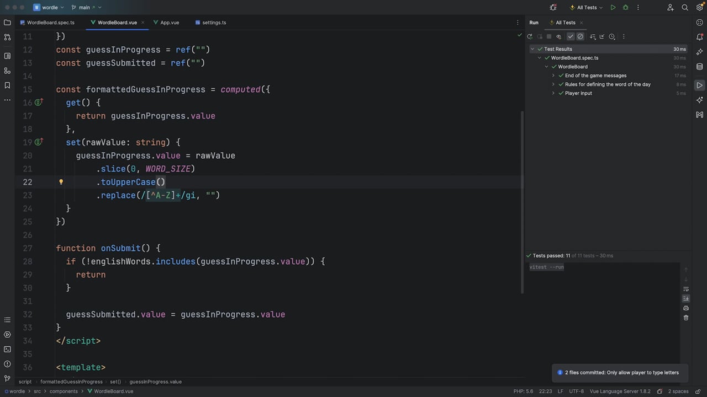Open the Run tool window icon in right stripe
This screenshot has height=397, width=707.
pyautogui.click(x=700, y=85)
